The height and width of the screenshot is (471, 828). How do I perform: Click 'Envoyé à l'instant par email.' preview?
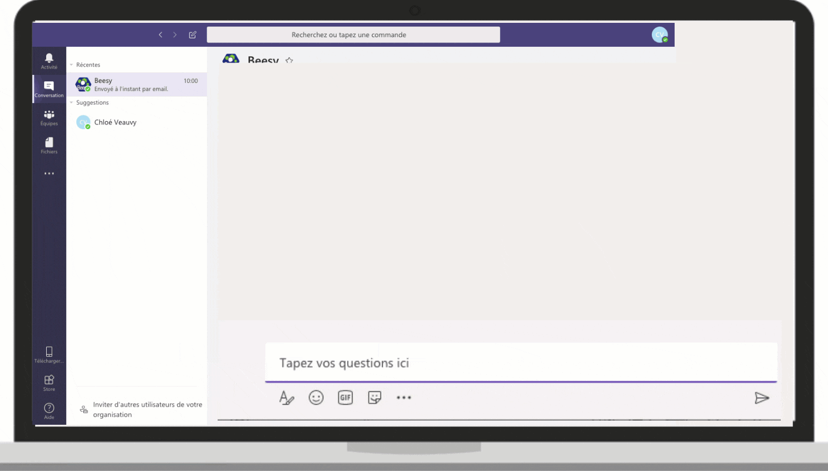[131, 89]
